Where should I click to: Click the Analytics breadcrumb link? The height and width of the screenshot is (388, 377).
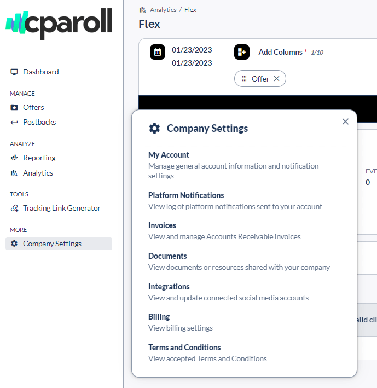tap(163, 10)
